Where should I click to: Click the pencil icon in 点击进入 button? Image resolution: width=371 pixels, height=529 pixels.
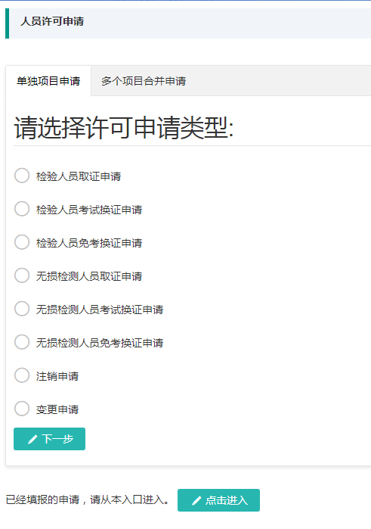point(196,501)
